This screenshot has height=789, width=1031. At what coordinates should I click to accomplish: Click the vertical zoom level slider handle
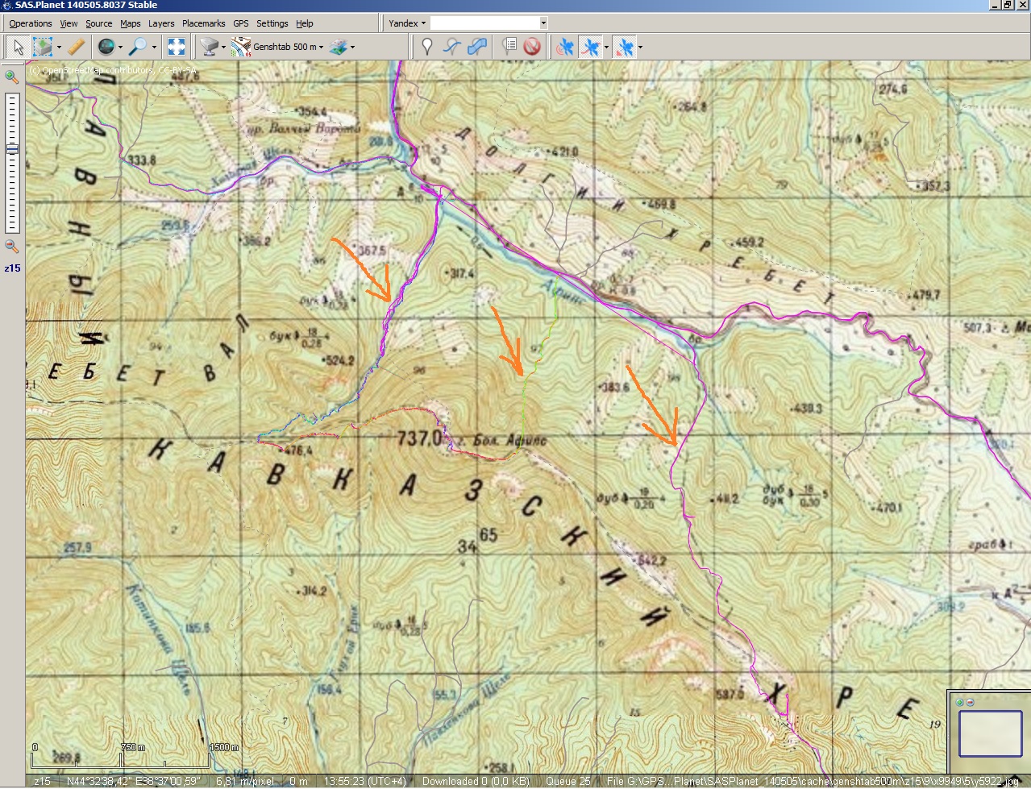[x=12, y=149]
